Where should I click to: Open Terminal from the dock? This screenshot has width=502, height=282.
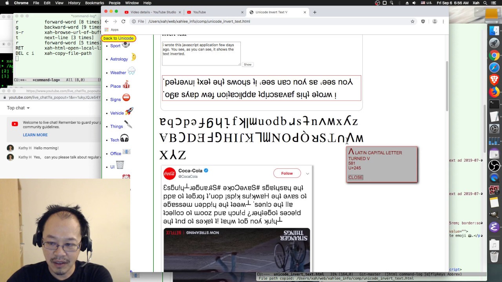pos(494,104)
